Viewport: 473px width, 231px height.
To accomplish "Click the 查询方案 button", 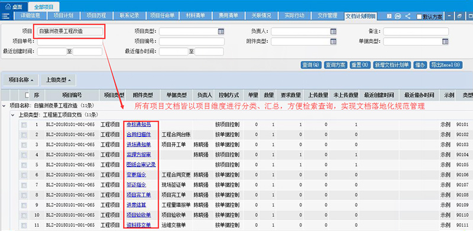I will tap(335, 65).
